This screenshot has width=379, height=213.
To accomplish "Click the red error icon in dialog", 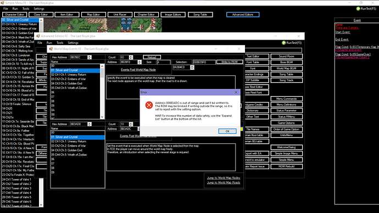I will click(x=149, y=105).
